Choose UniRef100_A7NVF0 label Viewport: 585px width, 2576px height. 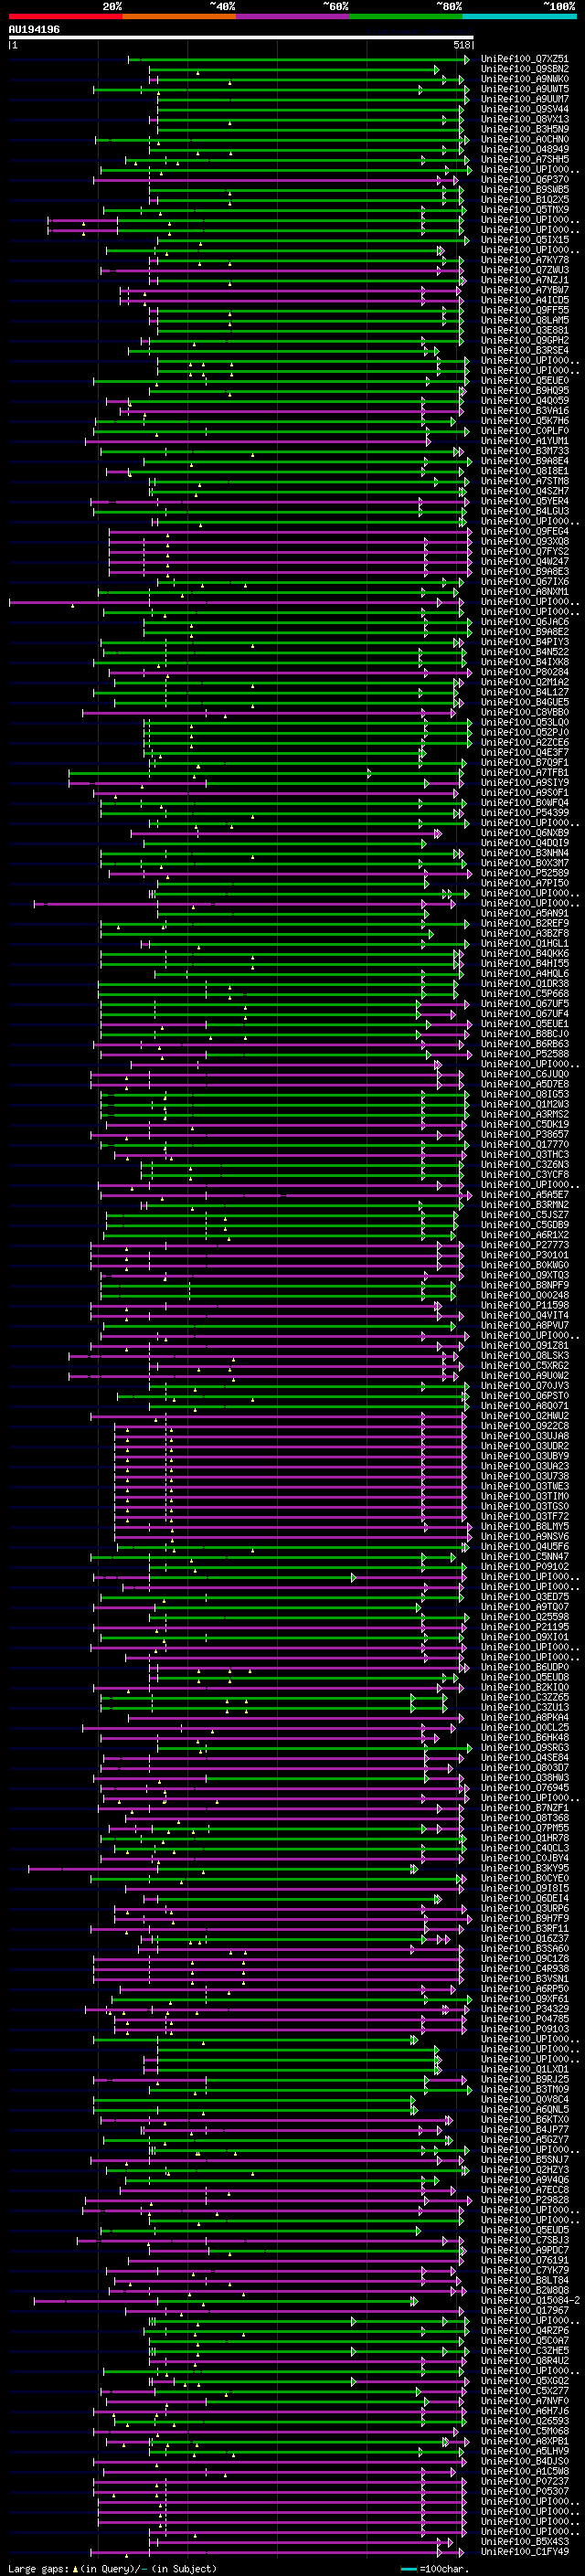point(525,2400)
